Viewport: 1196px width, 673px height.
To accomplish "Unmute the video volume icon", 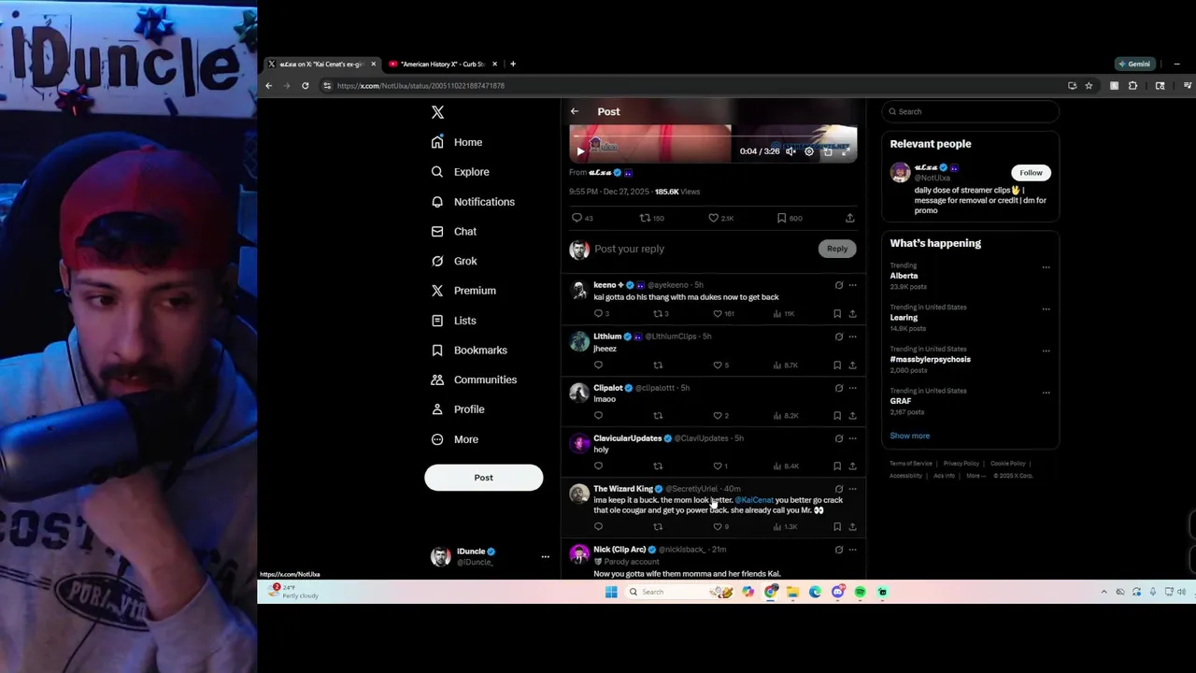I will 790,151.
